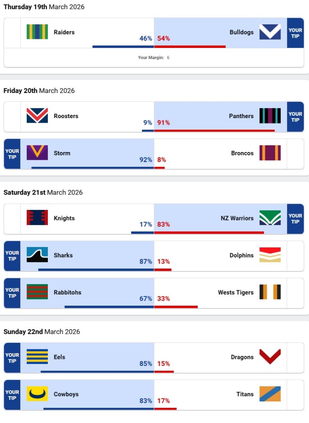Click the Bulldogs team jersey icon
Screen dimensions: 309x423
(x=270, y=32)
